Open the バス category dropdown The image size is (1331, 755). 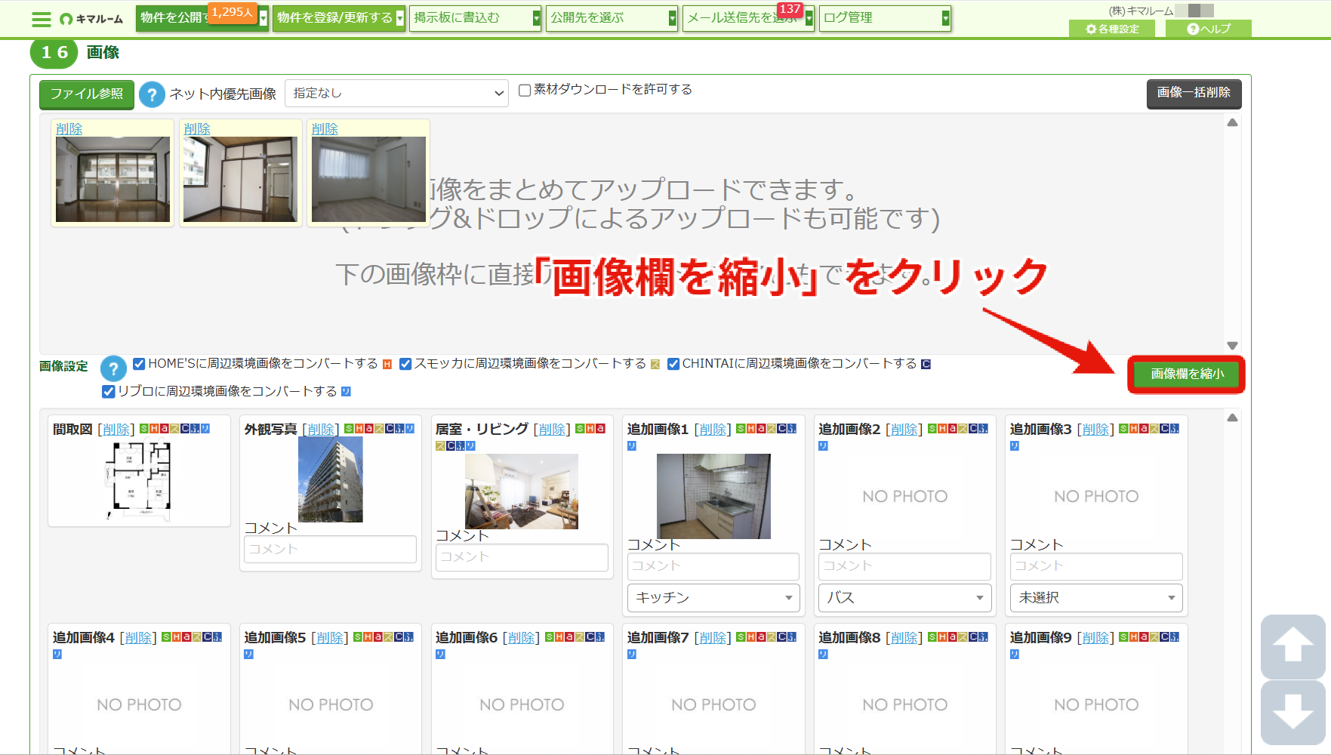coord(904,597)
